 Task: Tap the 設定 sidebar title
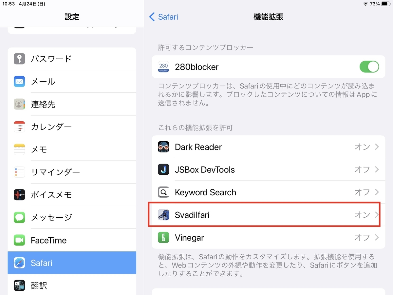pos(72,17)
